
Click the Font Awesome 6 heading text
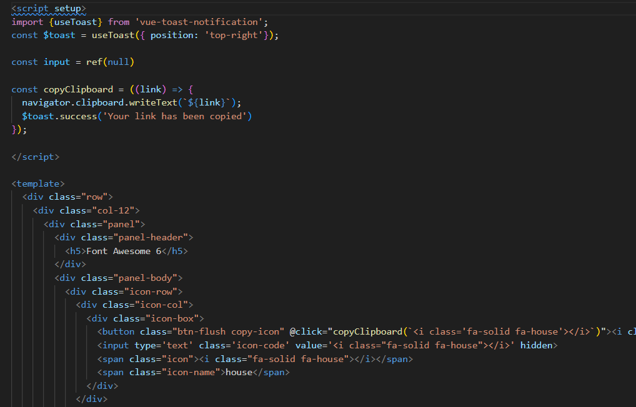pyautogui.click(x=124, y=251)
